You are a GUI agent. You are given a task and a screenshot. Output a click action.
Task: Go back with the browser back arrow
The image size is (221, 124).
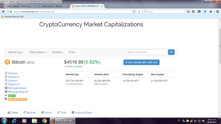(3, 11)
